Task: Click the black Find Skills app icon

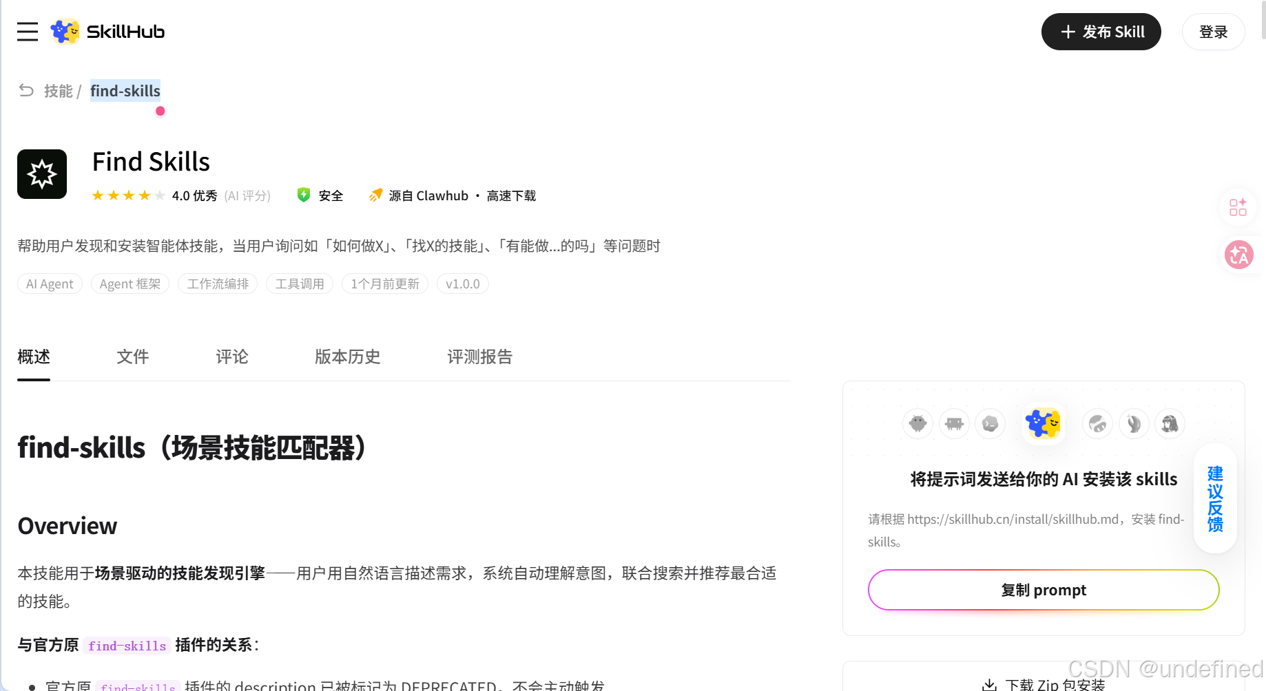Action: pyautogui.click(x=42, y=174)
